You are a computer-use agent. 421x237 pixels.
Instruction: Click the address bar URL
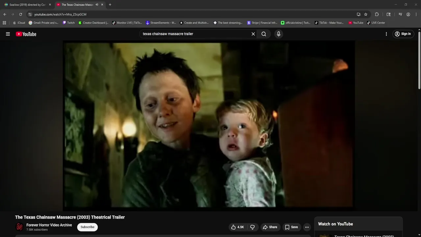pos(60,14)
